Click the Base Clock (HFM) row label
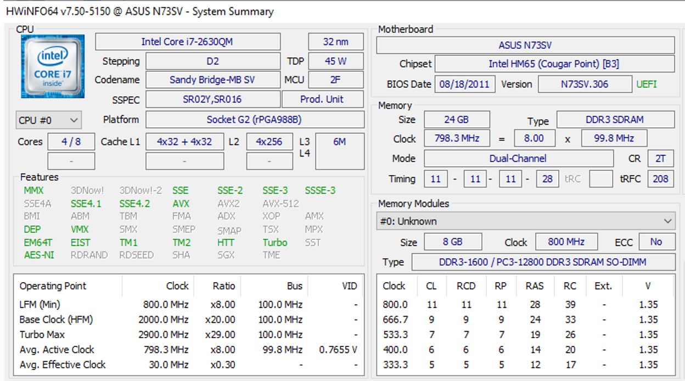 (x=56, y=320)
